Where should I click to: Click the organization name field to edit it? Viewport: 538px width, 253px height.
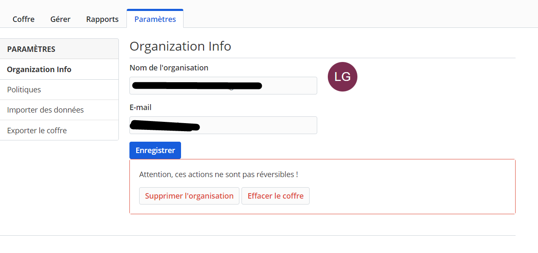tap(223, 86)
